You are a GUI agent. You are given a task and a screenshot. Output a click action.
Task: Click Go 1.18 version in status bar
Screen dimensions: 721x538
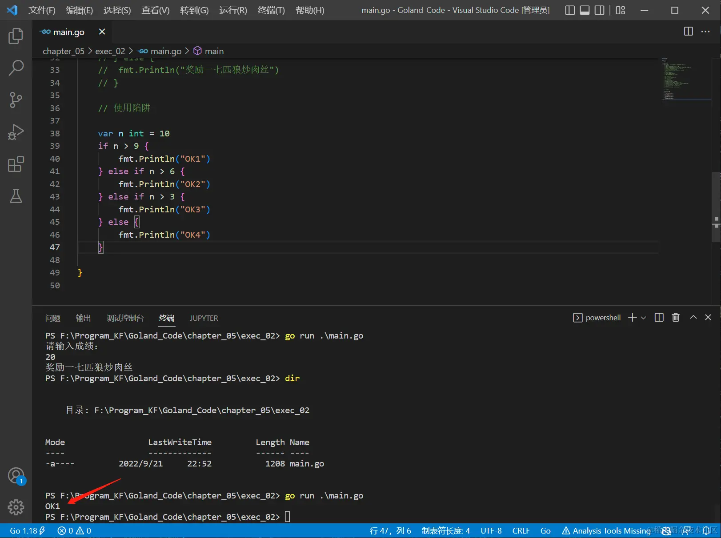[x=27, y=530]
